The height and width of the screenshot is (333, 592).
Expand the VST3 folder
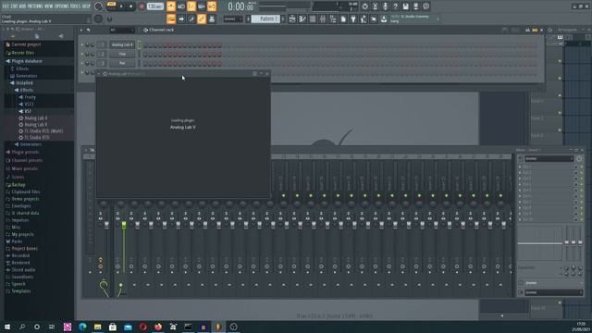pyautogui.click(x=29, y=104)
